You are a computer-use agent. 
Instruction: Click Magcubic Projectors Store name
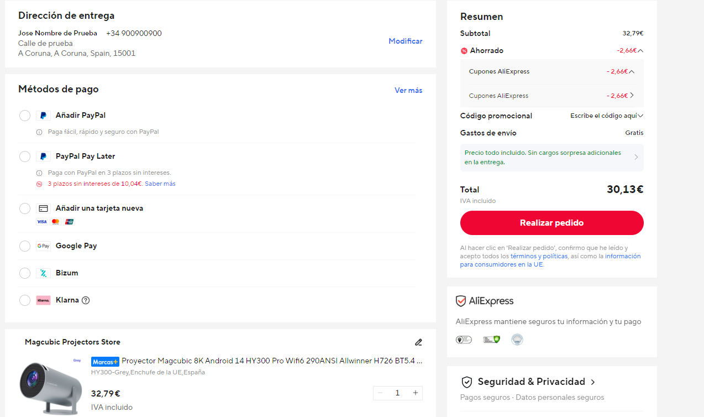click(72, 342)
